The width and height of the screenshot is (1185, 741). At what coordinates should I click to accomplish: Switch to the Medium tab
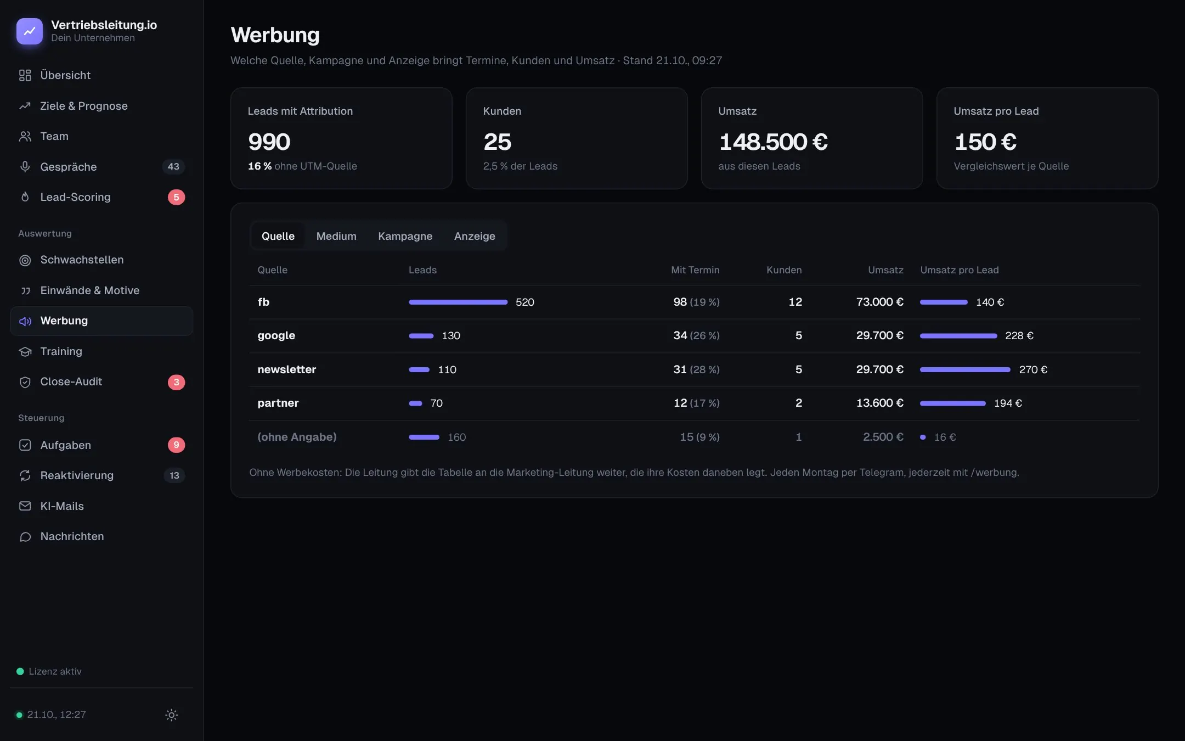336,236
